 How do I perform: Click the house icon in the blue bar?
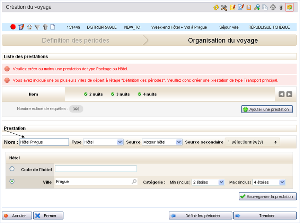tap(29, 27)
